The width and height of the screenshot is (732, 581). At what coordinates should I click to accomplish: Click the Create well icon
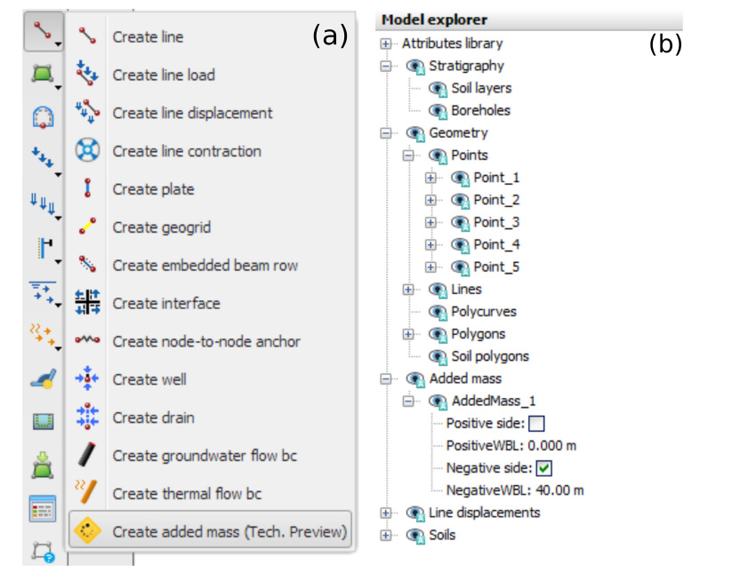(87, 379)
